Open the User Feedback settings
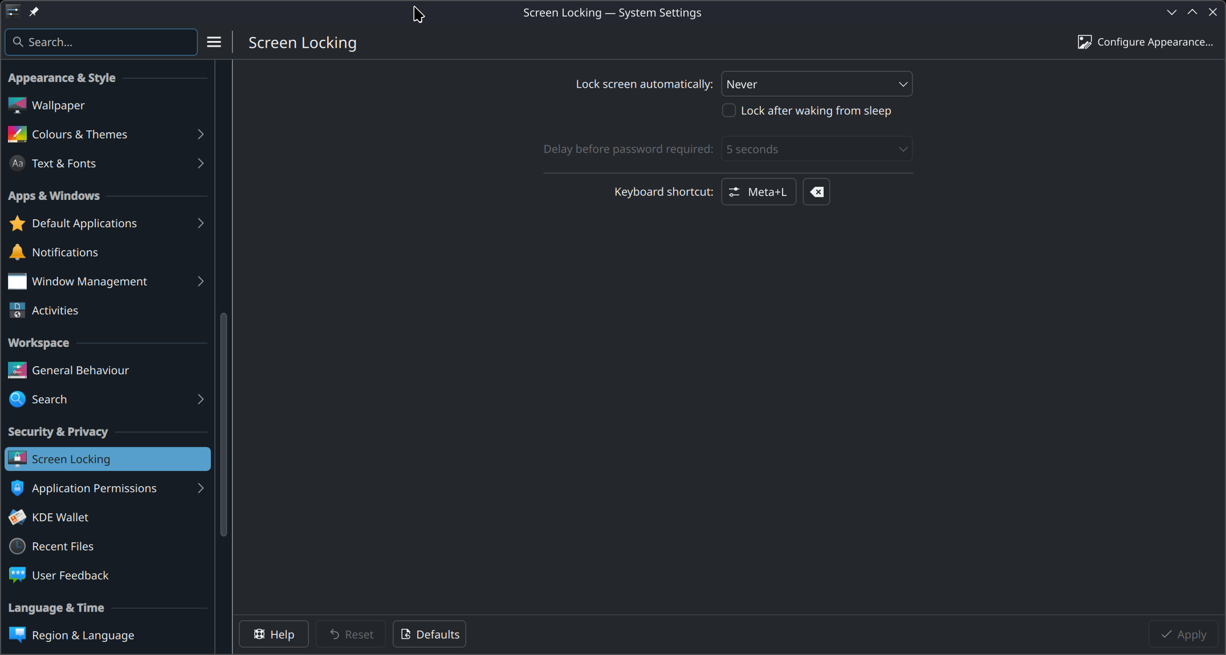This screenshot has height=655, width=1226. 70,575
